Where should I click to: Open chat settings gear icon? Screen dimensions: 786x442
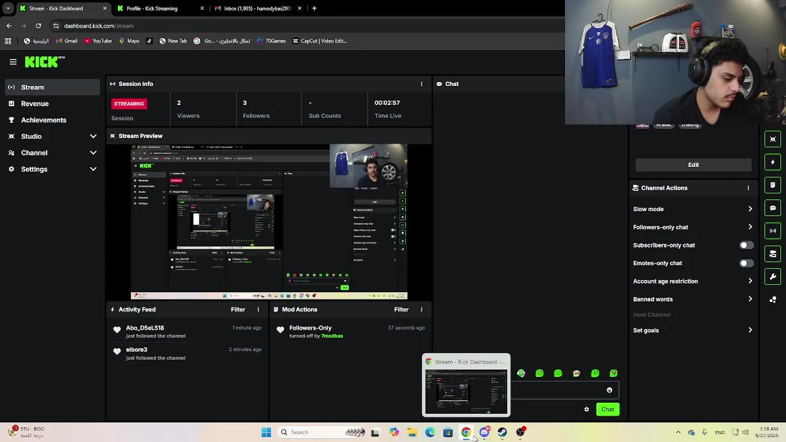click(x=586, y=409)
